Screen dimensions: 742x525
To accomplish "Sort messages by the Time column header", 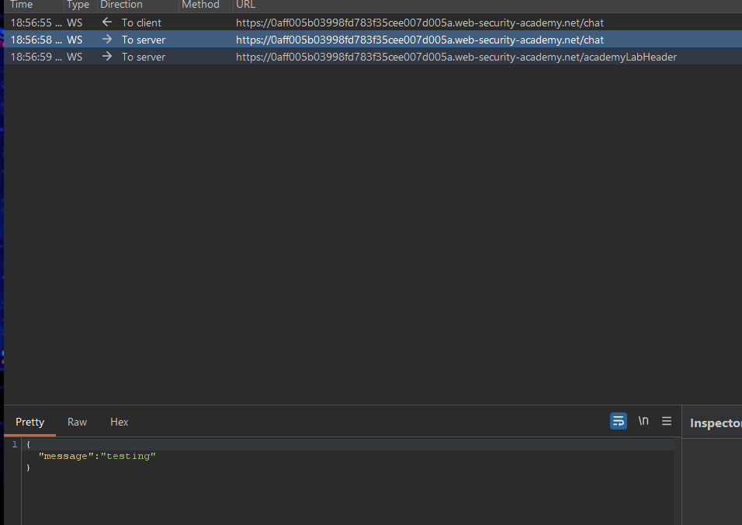I will point(22,5).
